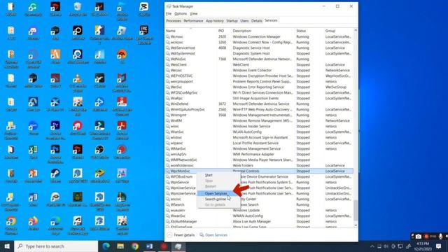This screenshot has width=448, height=252.
Task: Switch to the Users tab
Action: coord(244,21)
